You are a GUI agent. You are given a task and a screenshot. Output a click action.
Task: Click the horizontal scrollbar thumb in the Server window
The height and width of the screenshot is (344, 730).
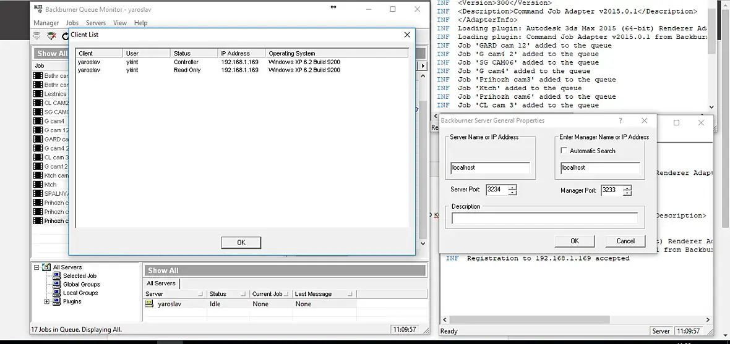tap(529, 320)
